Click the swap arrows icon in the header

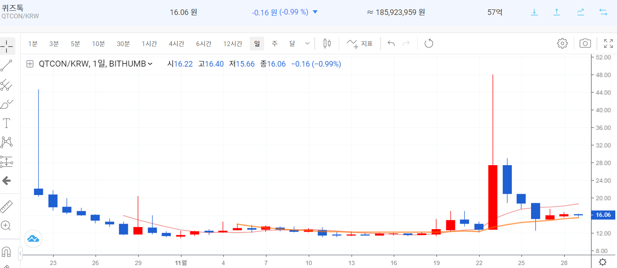click(x=603, y=12)
